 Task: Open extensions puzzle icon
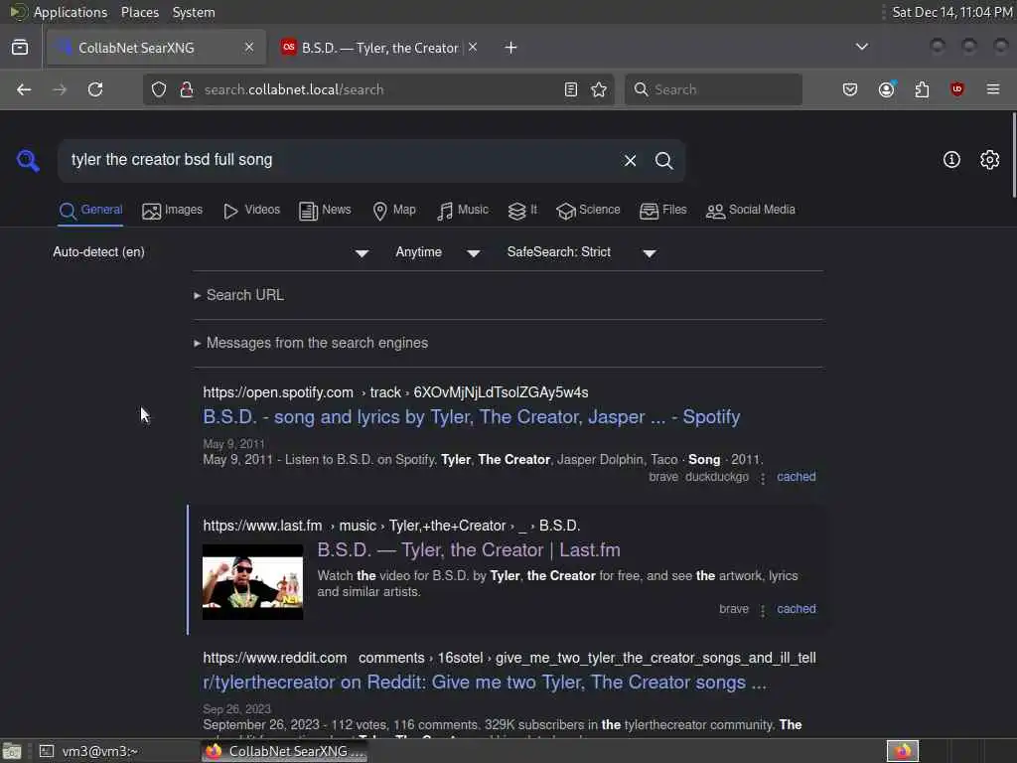tap(922, 89)
